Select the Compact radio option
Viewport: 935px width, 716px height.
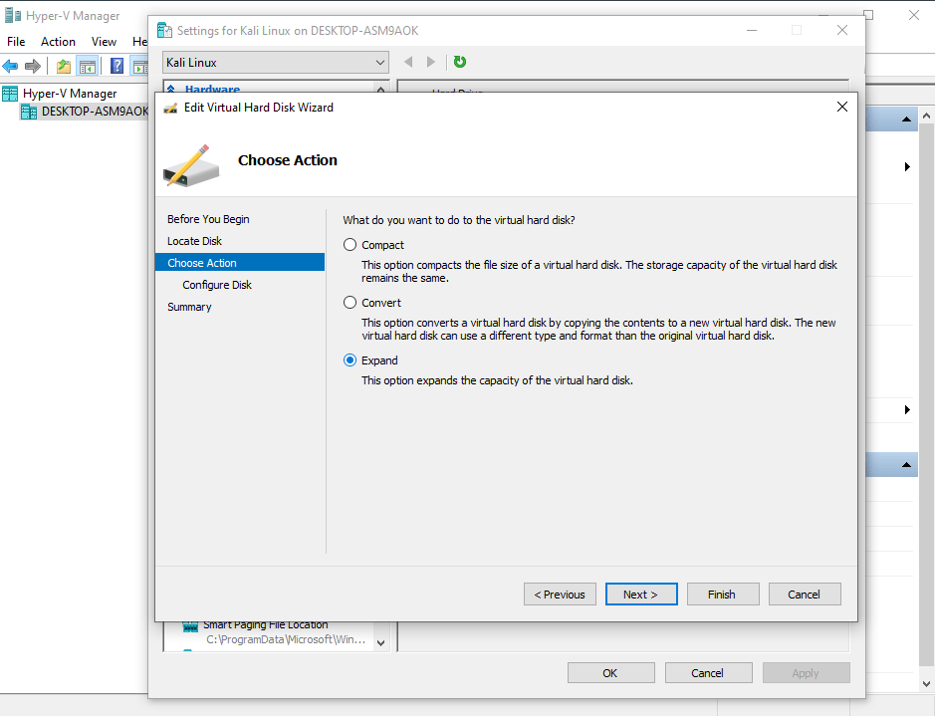point(351,245)
